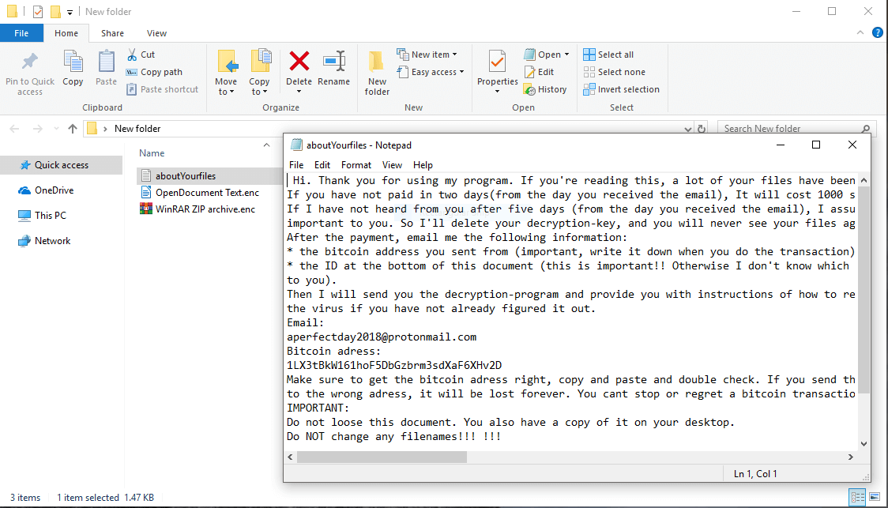Select the aboutYourfiles text file

click(185, 176)
